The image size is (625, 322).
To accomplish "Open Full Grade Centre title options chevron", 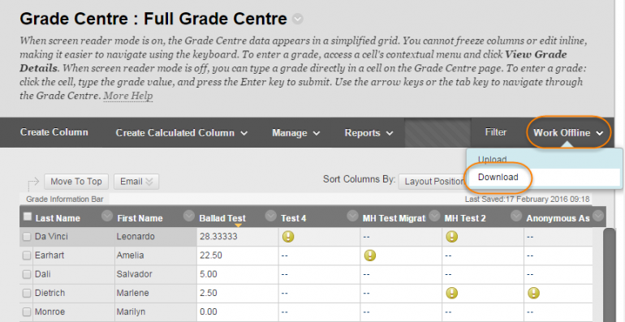I will pyautogui.click(x=297, y=19).
